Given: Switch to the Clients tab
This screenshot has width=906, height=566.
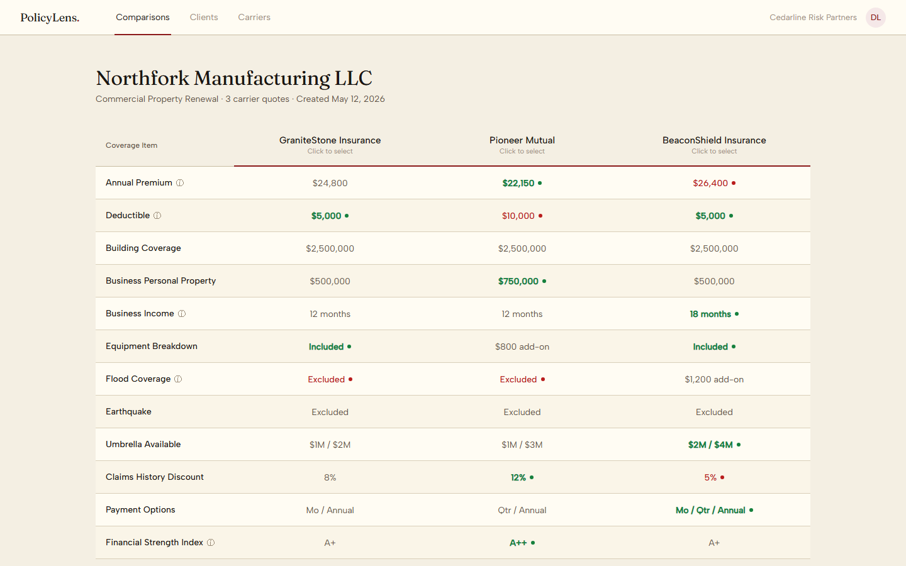Looking at the screenshot, I should (204, 18).
